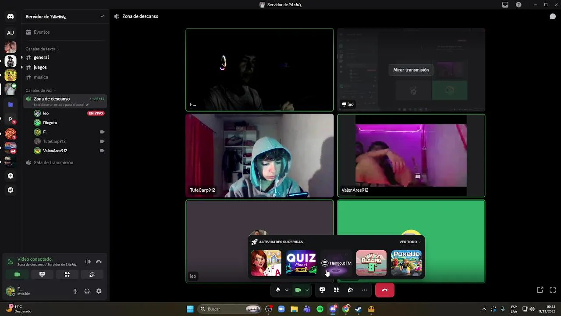Select TuteCarp912 in the voice channel list
Viewport: 561px width, 316px height.
[69, 141]
